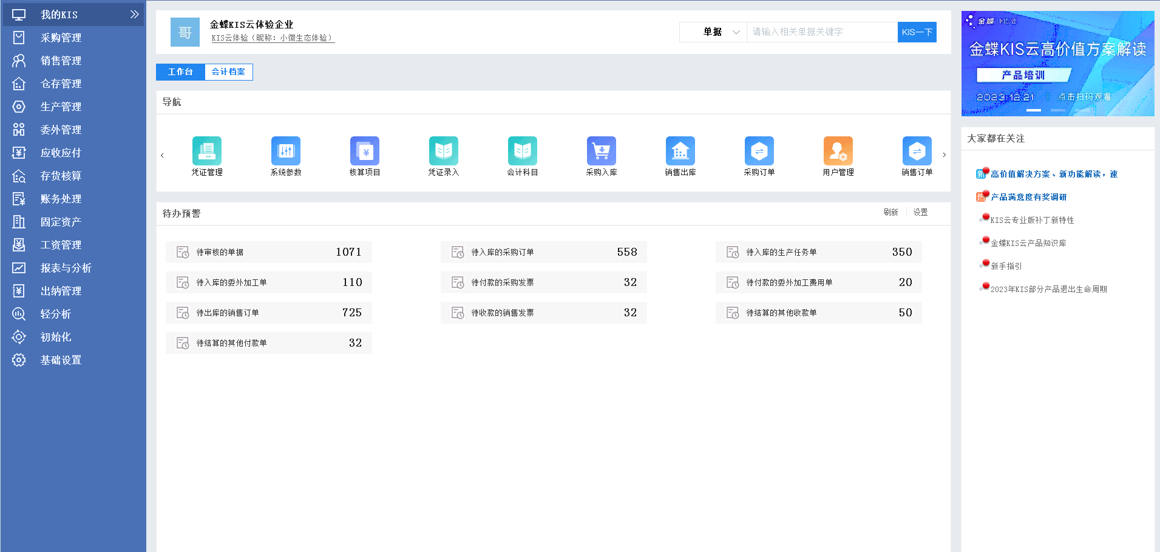Click the 初始化 sidebar icon
The image size is (1160, 552).
click(19, 337)
